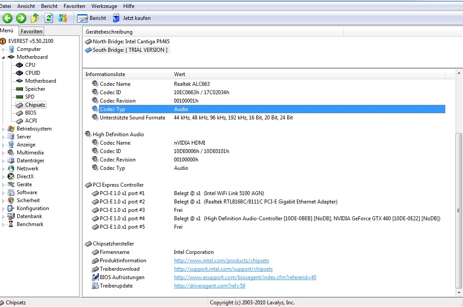Click the green Back arrow icon
Image resolution: width=463 pixels, height=307 pixels.
pyautogui.click(x=8, y=18)
